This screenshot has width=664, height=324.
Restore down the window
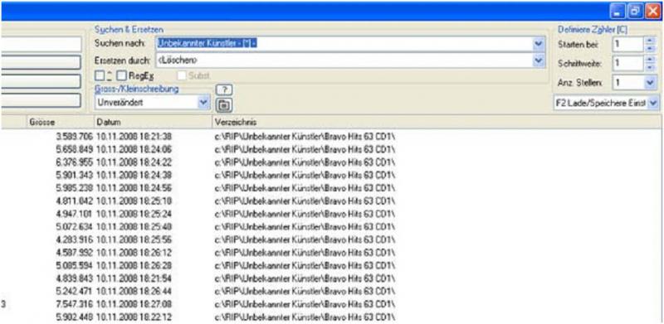pyautogui.click(x=635, y=12)
